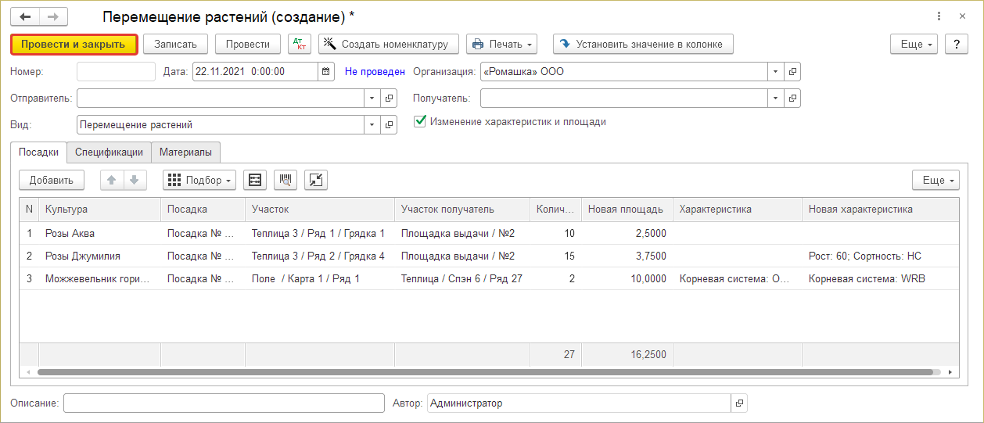Switch to the Материалы tab

pyautogui.click(x=185, y=152)
